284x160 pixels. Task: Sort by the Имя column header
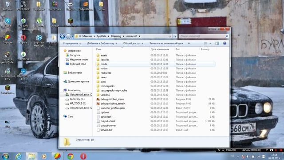pyautogui.click(x=99, y=49)
